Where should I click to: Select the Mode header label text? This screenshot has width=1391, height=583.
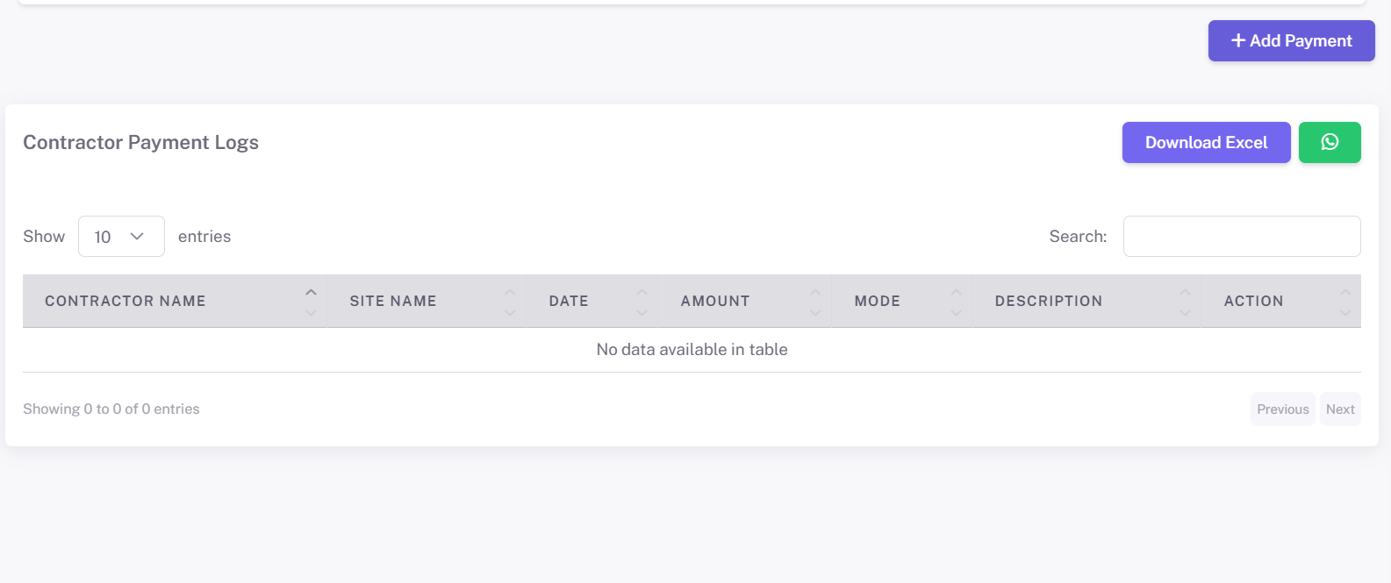(x=878, y=302)
